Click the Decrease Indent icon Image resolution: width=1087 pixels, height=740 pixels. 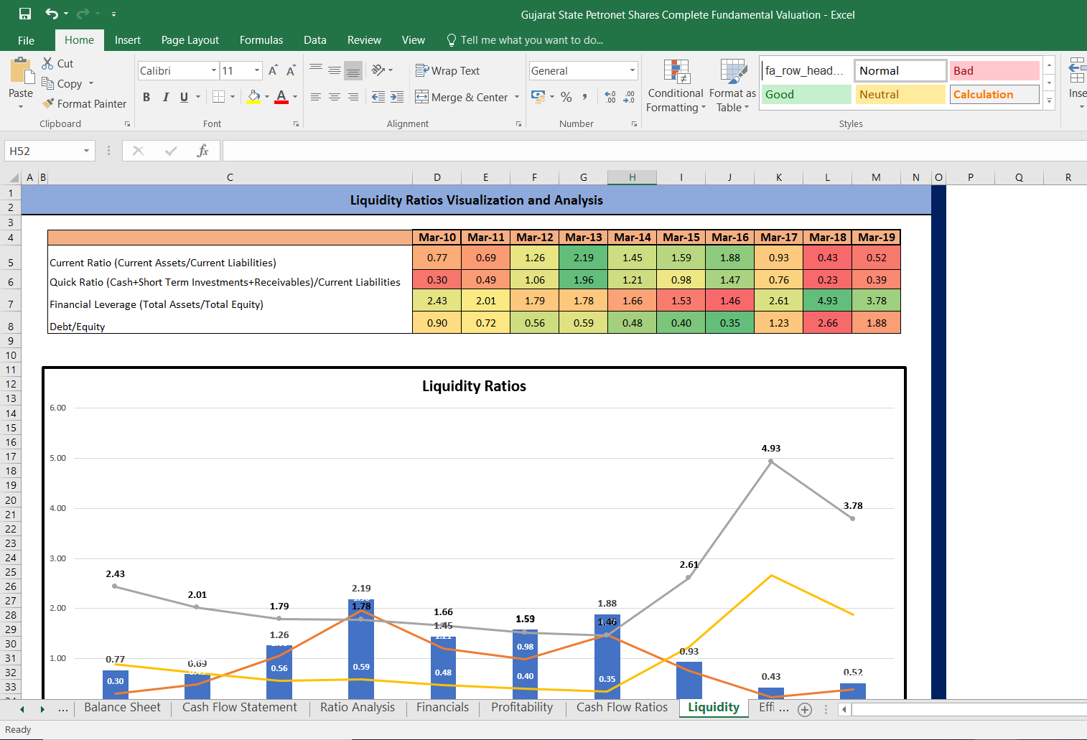(x=378, y=97)
